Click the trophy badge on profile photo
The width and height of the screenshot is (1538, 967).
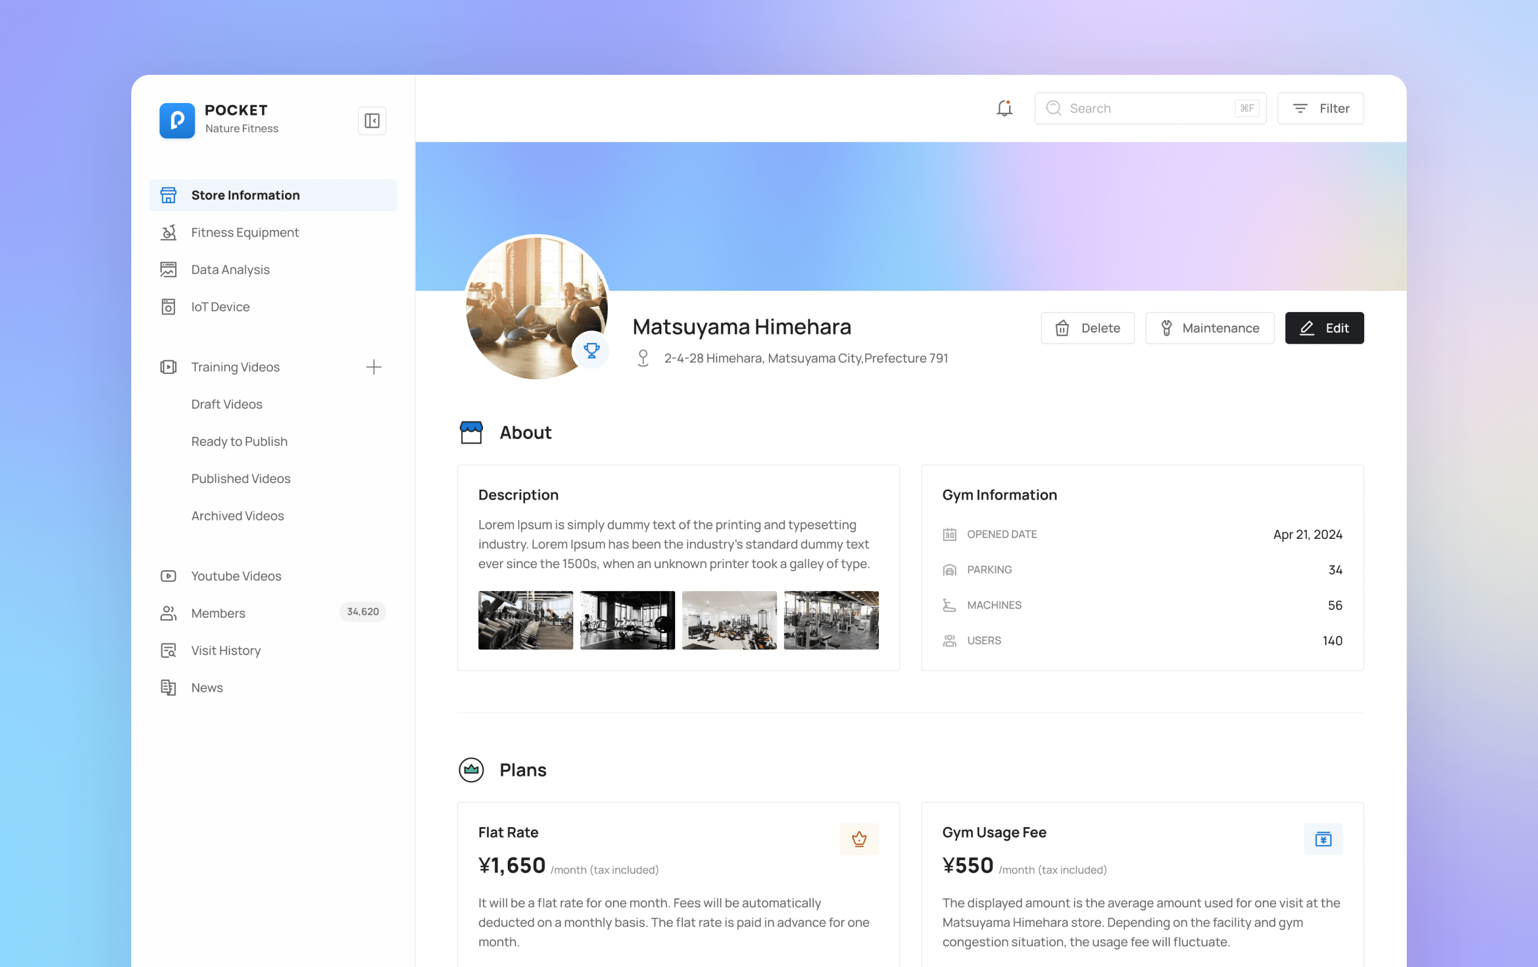pos(592,350)
